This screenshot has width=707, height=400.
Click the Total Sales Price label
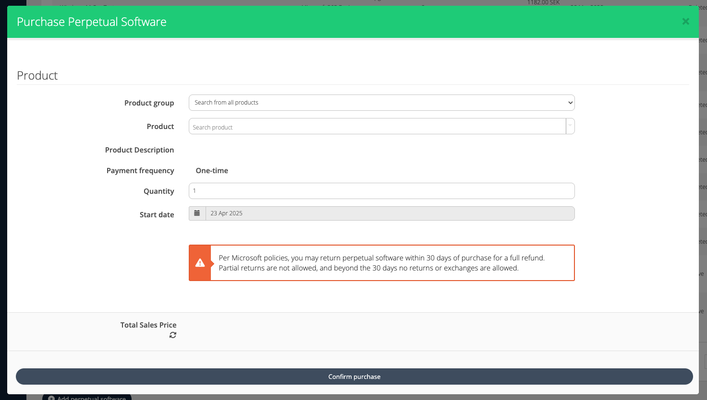148,325
